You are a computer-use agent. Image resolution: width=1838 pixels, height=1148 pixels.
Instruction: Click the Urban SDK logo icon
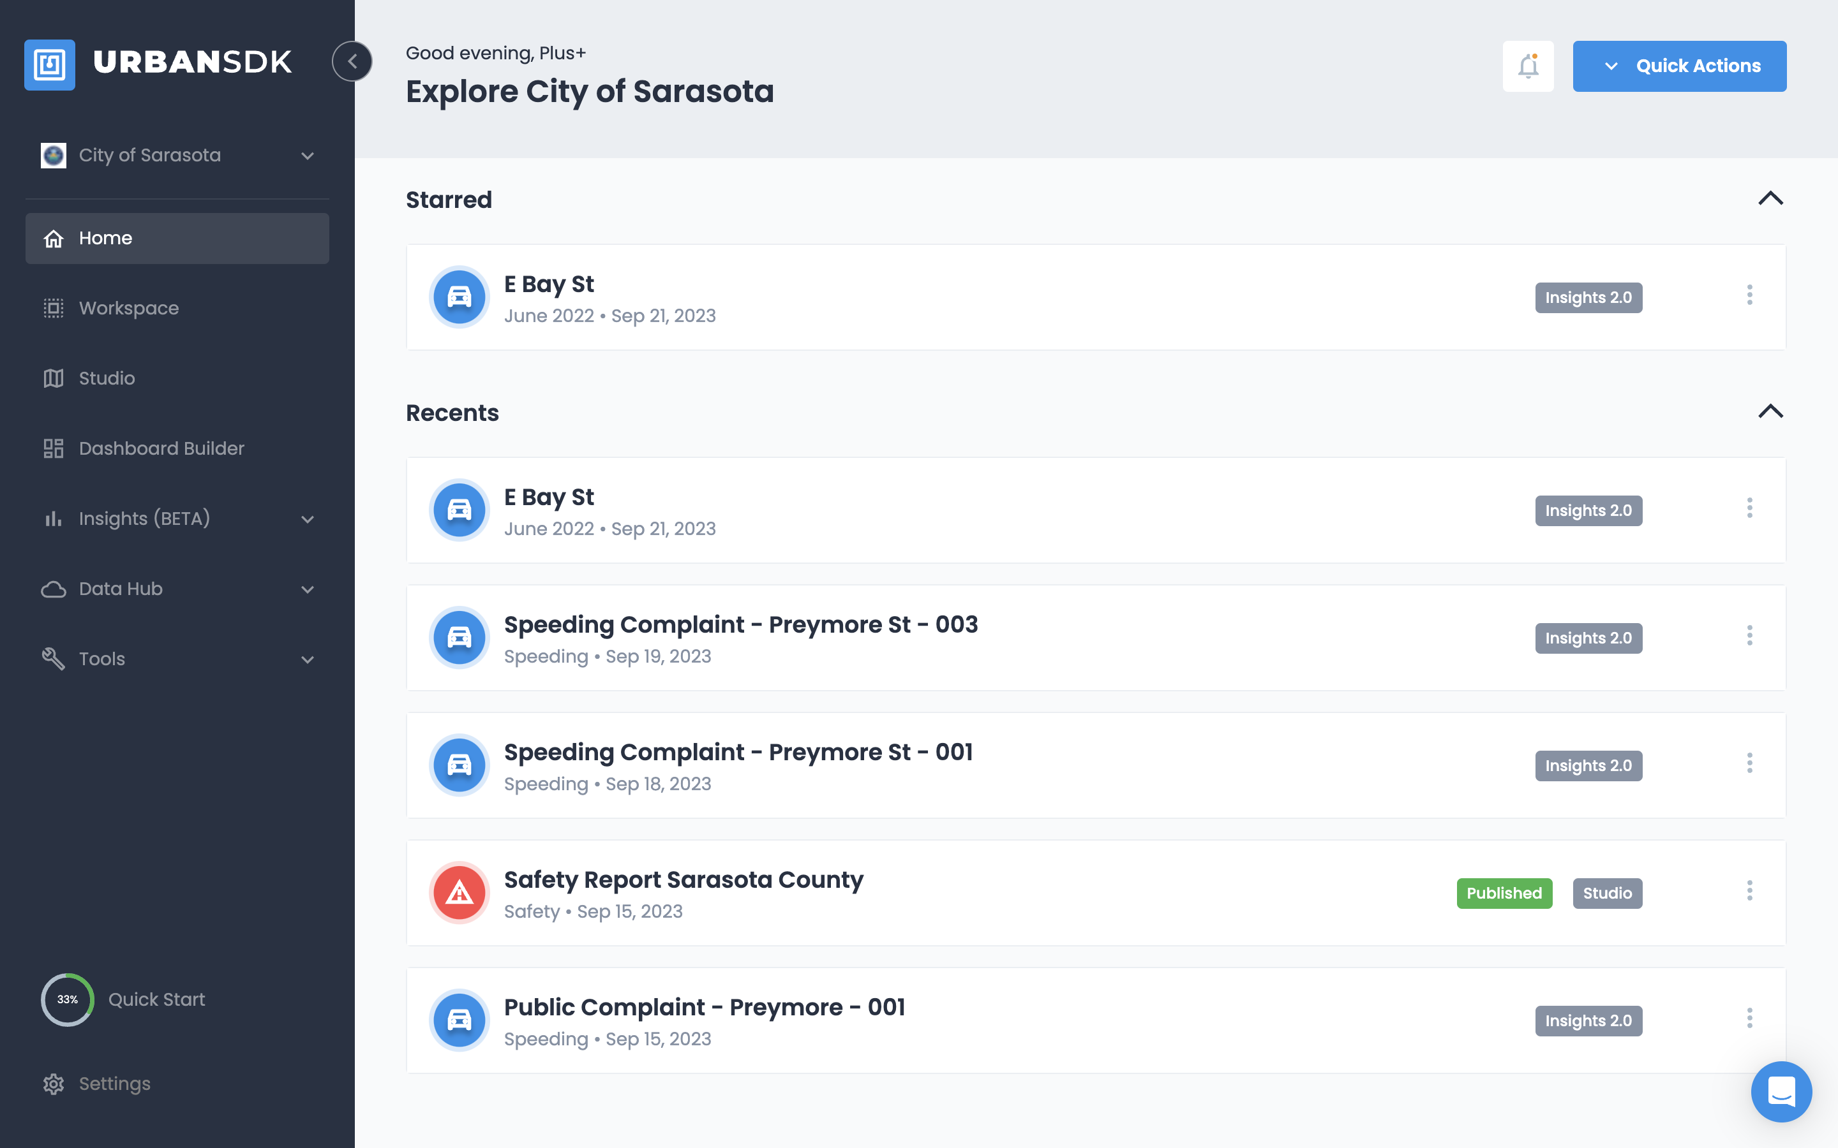pyautogui.click(x=50, y=64)
